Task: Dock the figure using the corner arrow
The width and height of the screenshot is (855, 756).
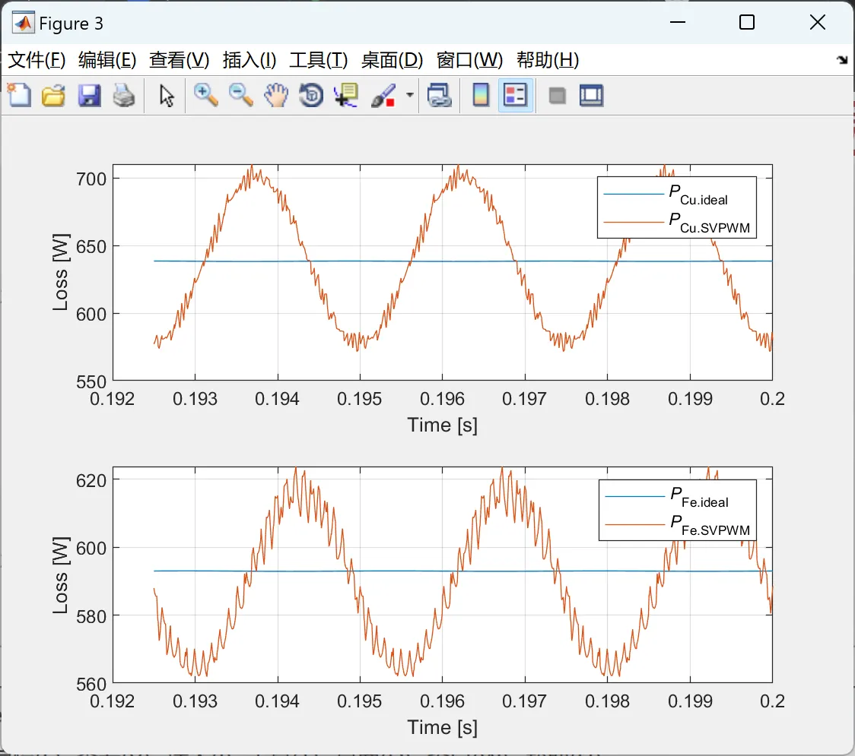Action: (843, 60)
